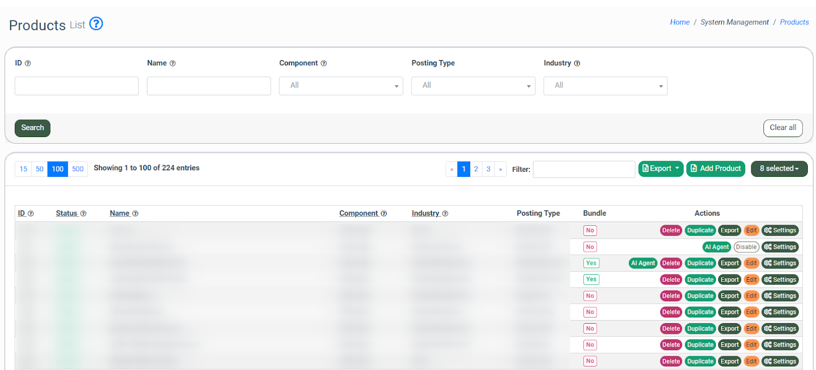816x370 pixels.
Task: Open Settings gear for the first product row
Action: point(780,230)
